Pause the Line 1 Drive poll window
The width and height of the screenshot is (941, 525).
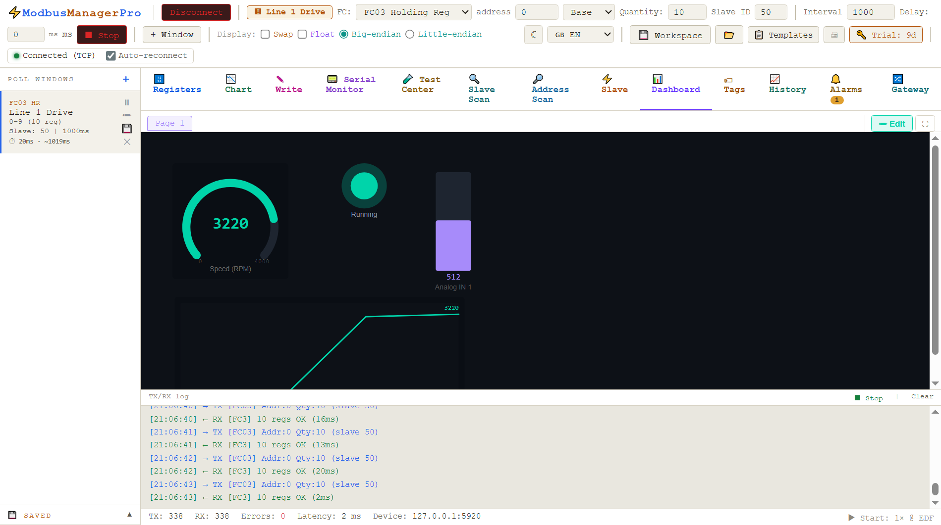[127, 102]
